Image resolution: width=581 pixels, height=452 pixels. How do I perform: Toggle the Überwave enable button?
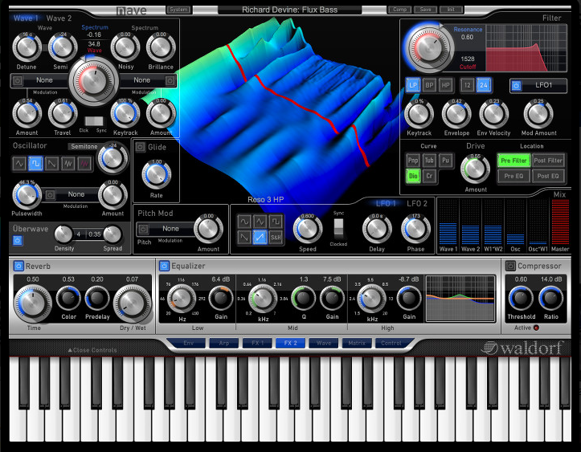18,240
